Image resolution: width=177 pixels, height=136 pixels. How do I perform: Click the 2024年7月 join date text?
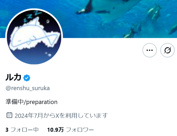pos(29,115)
